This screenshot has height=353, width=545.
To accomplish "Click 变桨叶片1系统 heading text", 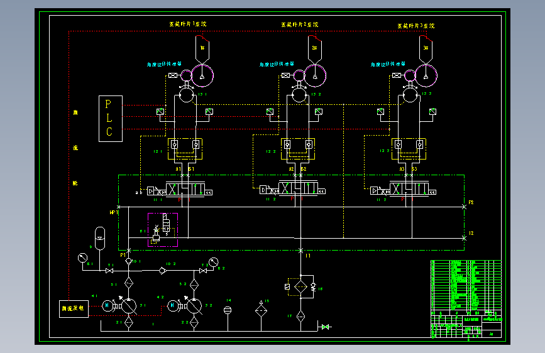I will (188, 24).
